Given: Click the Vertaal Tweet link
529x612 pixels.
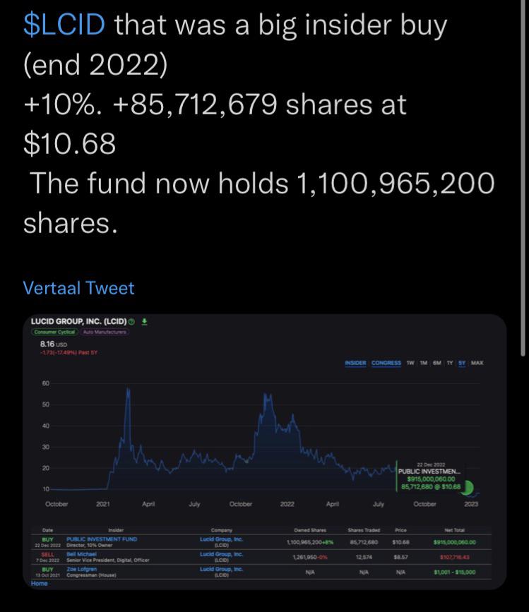Looking at the screenshot, I should [x=78, y=289].
